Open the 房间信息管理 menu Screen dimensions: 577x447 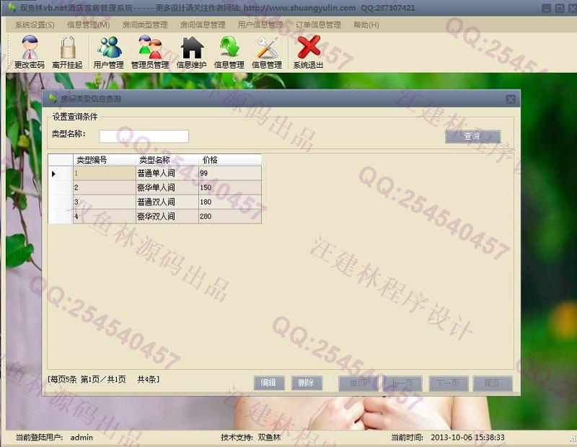point(203,25)
